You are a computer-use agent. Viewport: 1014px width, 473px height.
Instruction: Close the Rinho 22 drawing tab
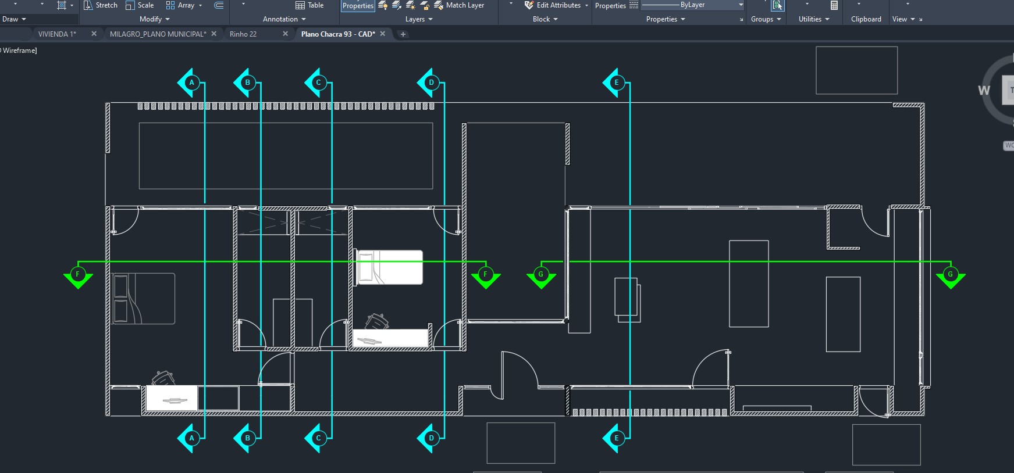pyautogui.click(x=285, y=34)
